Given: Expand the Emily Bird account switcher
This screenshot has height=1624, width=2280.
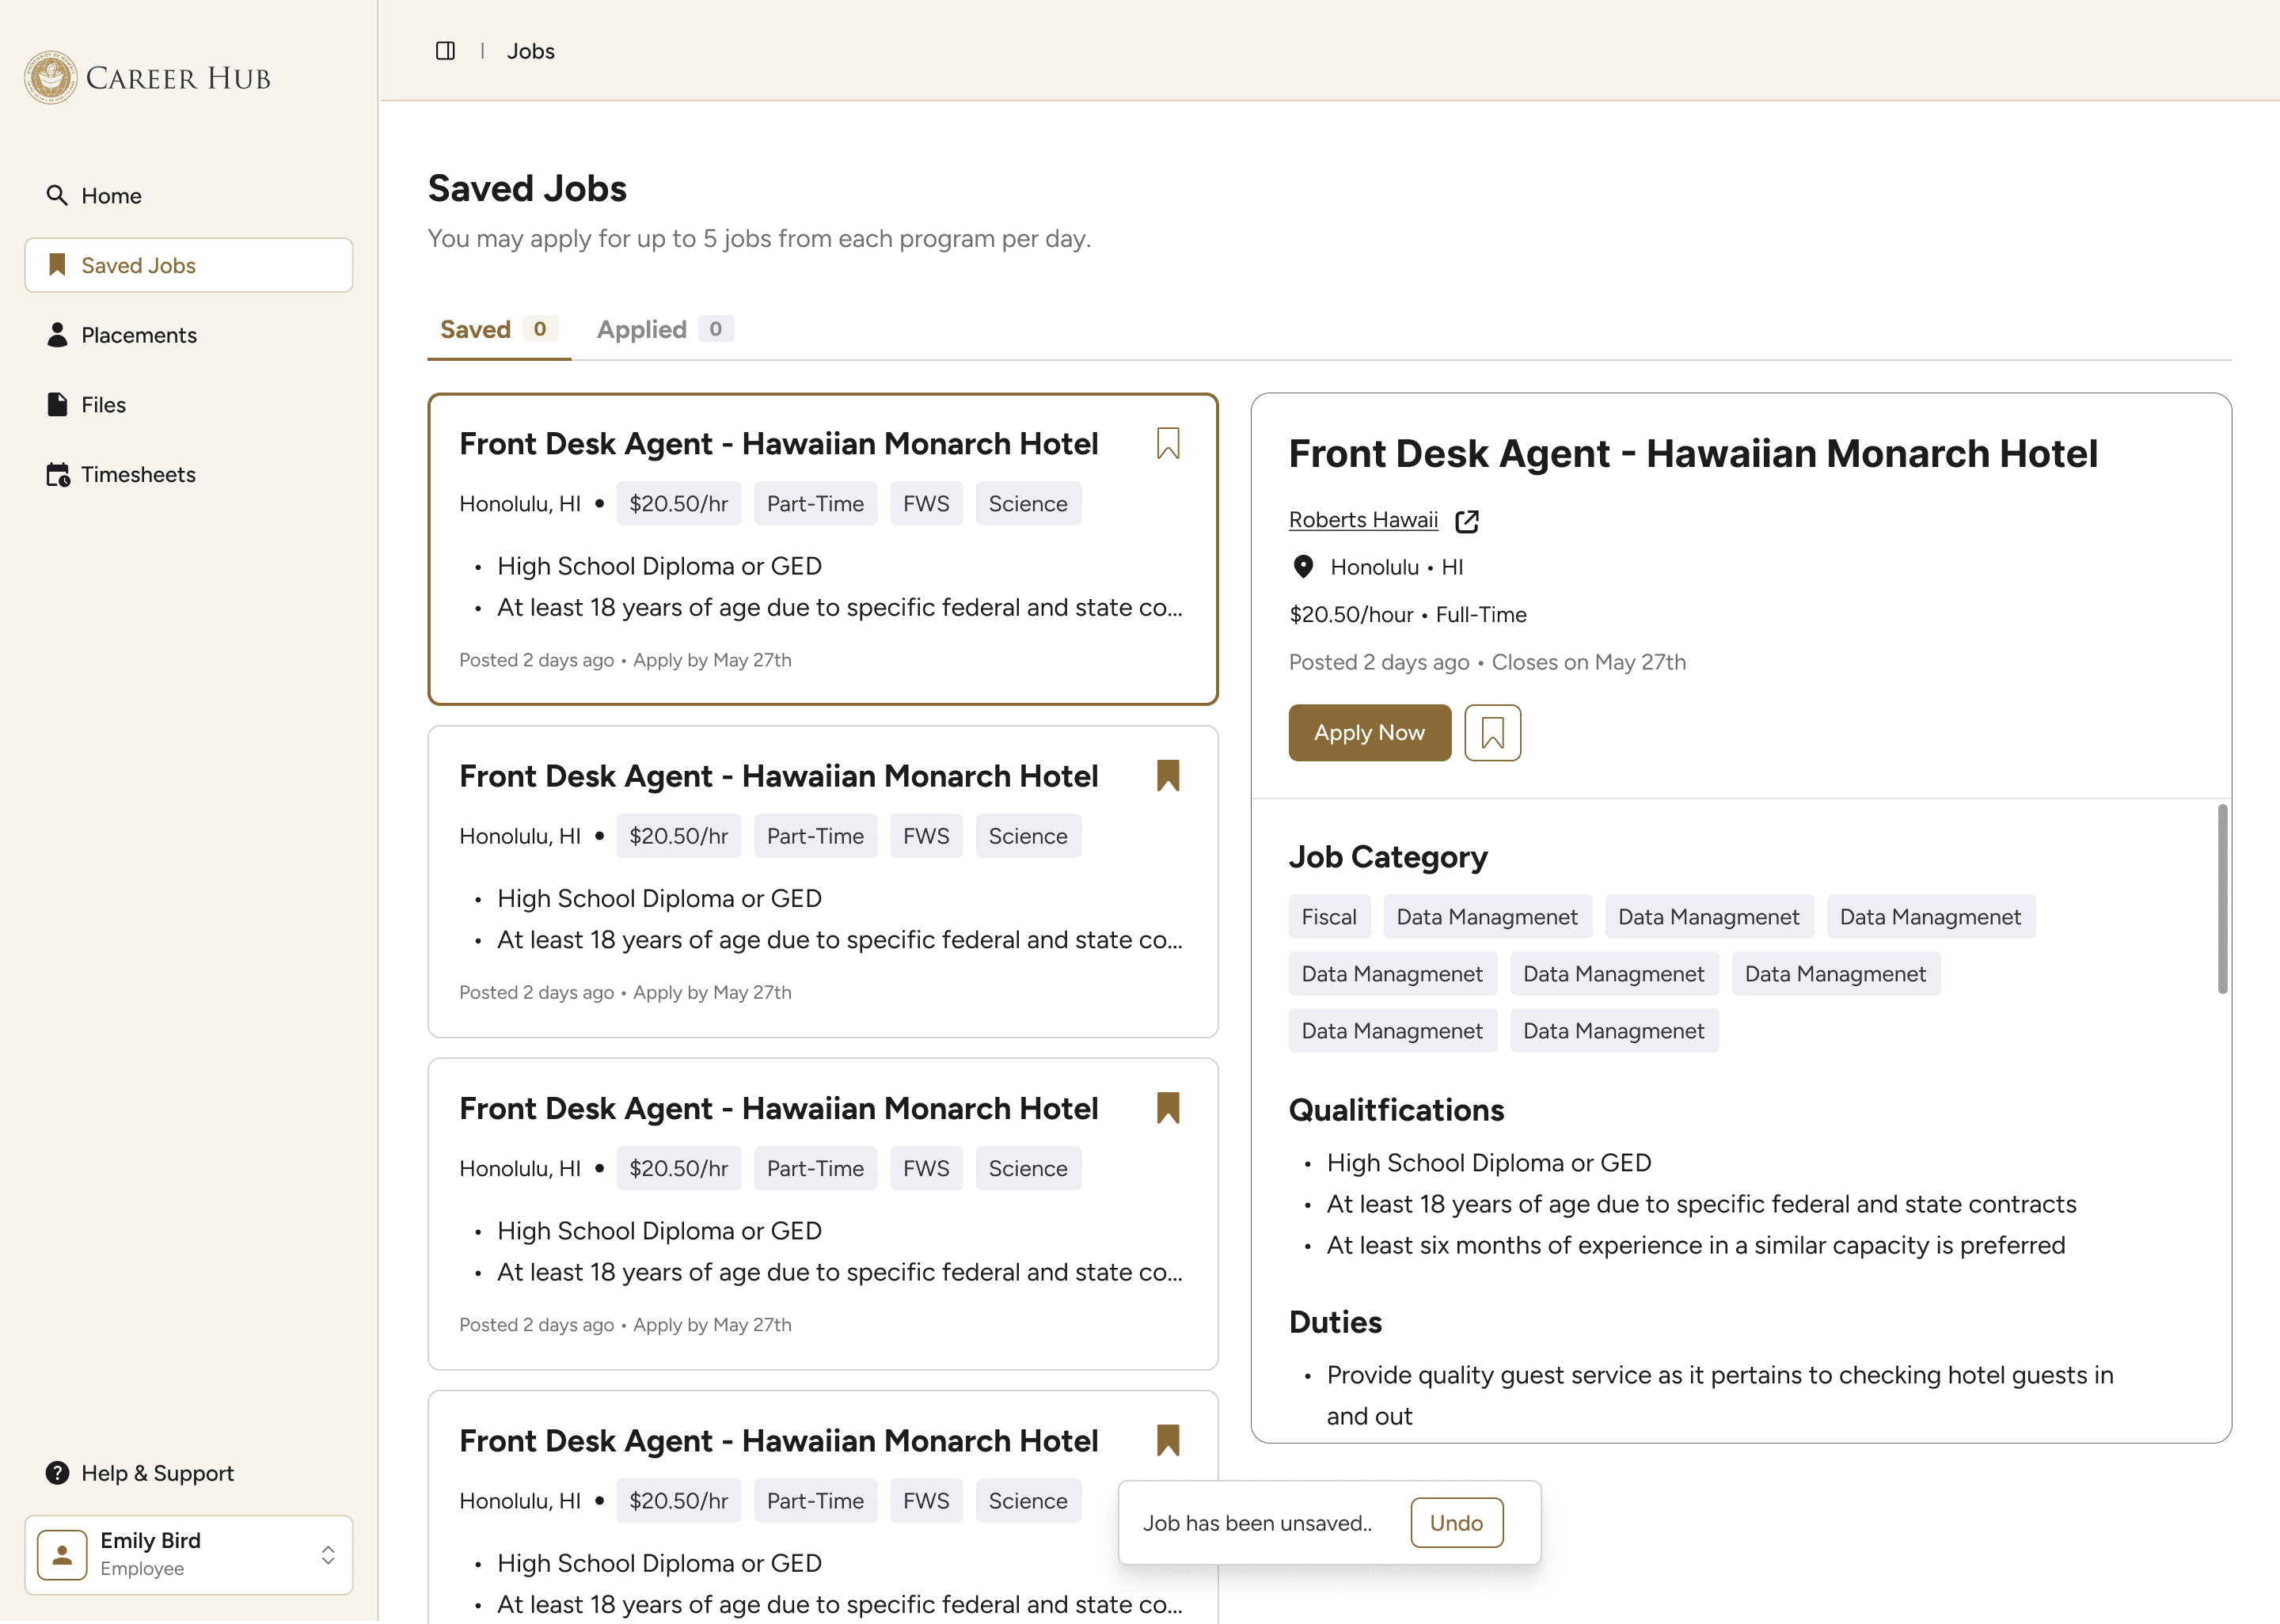Looking at the screenshot, I should click(x=327, y=1555).
